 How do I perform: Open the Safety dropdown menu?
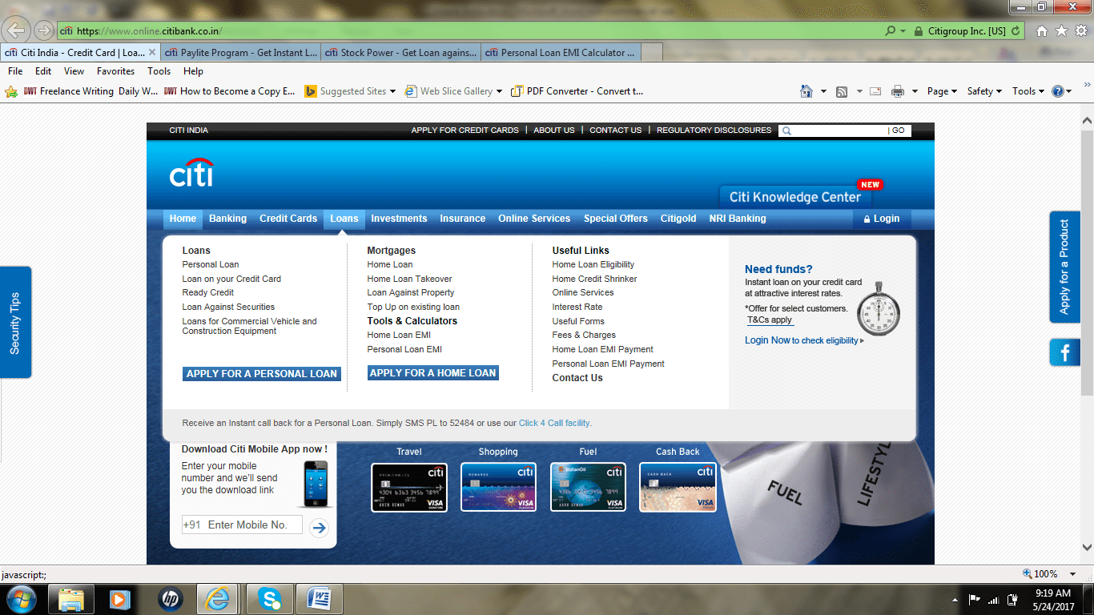(985, 91)
